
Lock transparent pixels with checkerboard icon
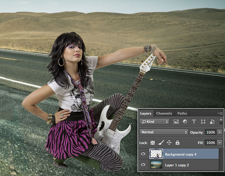click(153, 142)
